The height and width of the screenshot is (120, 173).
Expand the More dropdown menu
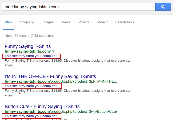pyautogui.click(x=102, y=22)
